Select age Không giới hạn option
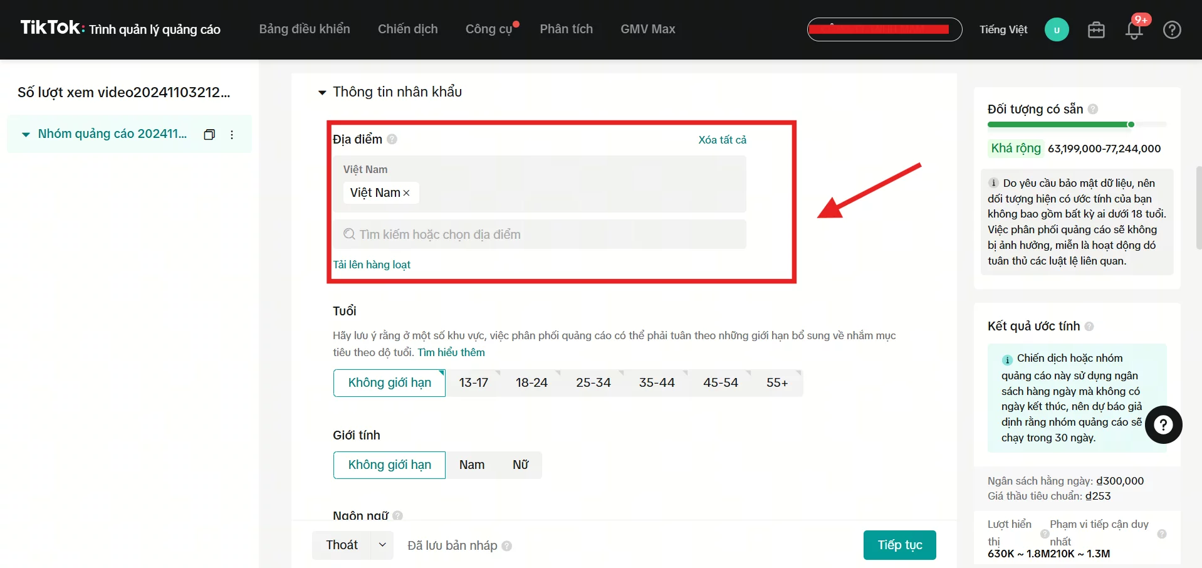This screenshot has width=1202, height=568. coord(389,382)
